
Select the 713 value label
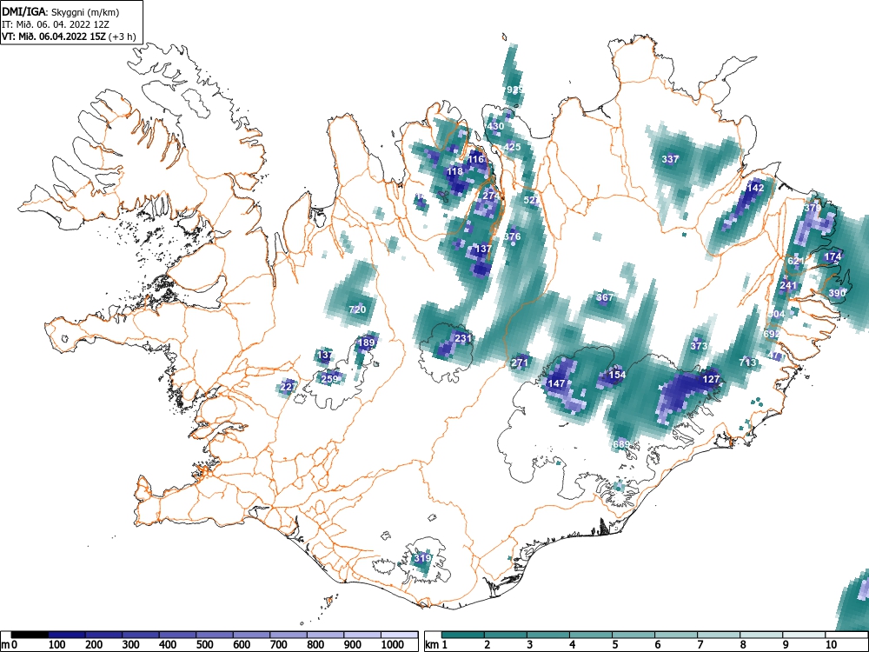747,363
